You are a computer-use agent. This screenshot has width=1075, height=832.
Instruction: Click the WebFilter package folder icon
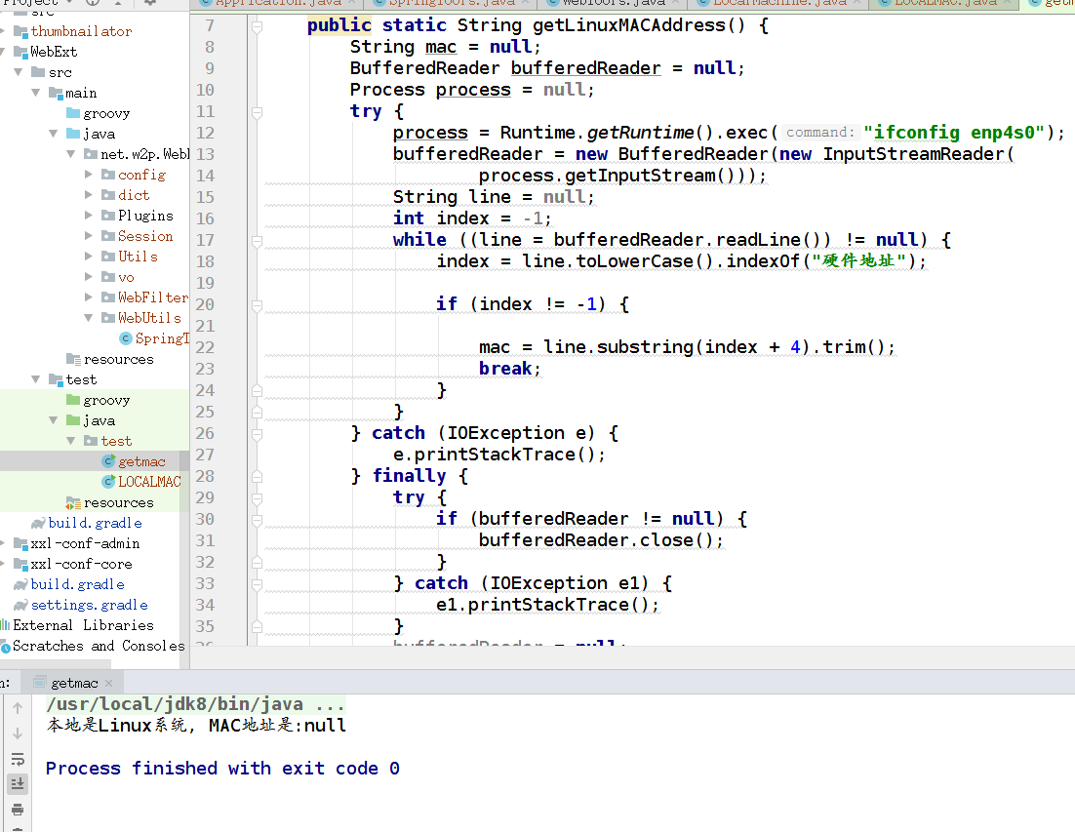[x=108, y=297]
